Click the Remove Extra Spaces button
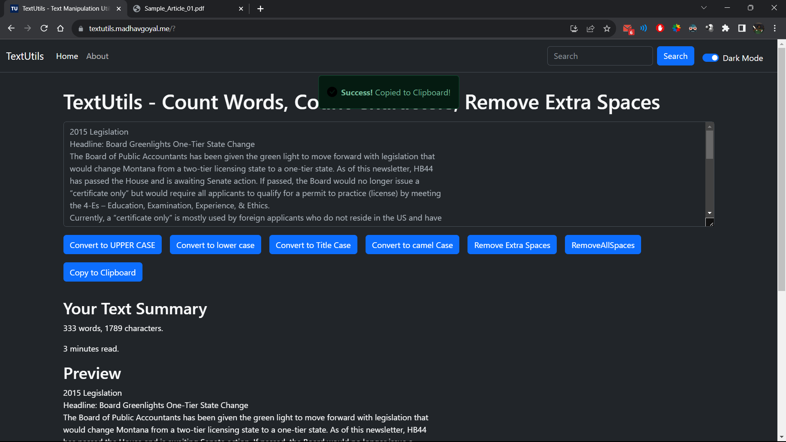The width and height of the screenshot is (786, 442). [512, 245]
